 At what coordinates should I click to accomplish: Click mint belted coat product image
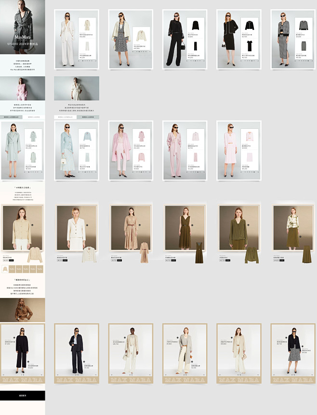point(33,136)
